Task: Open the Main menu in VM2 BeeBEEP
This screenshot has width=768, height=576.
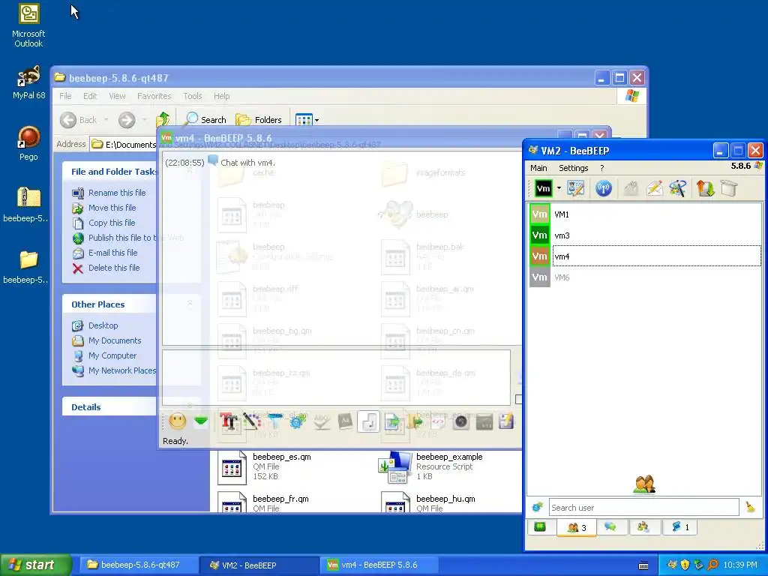Action: point(538,168)
